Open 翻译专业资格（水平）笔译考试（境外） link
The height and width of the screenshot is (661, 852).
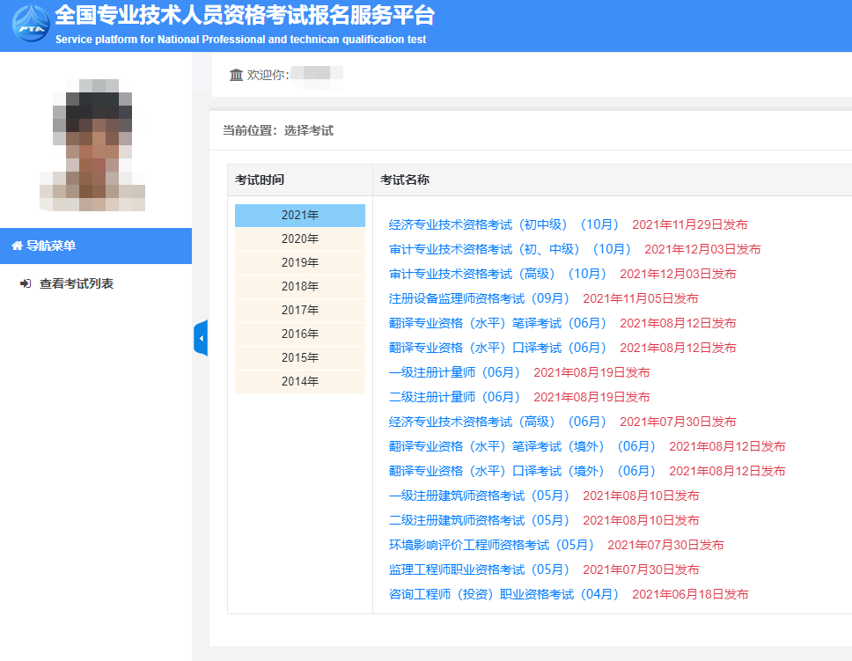point(523,446)
